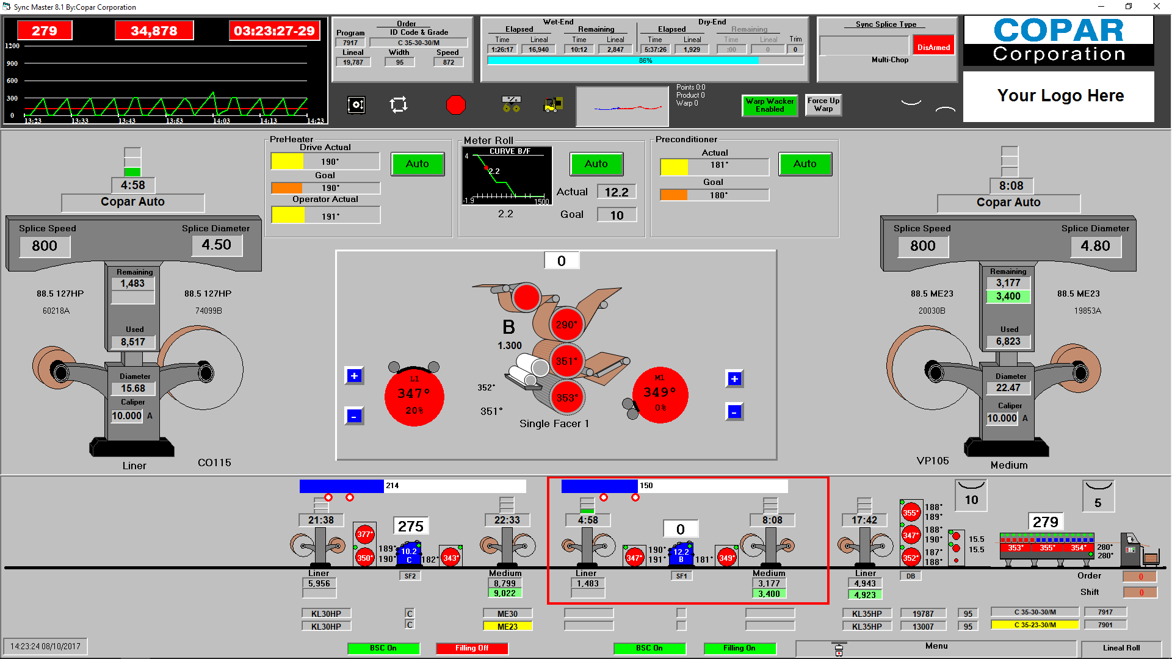This screenshot has width=1172, height=659.
Task: Click the Liner Copar Auto button
Action: pyautogui.click(x=132, y=202)
